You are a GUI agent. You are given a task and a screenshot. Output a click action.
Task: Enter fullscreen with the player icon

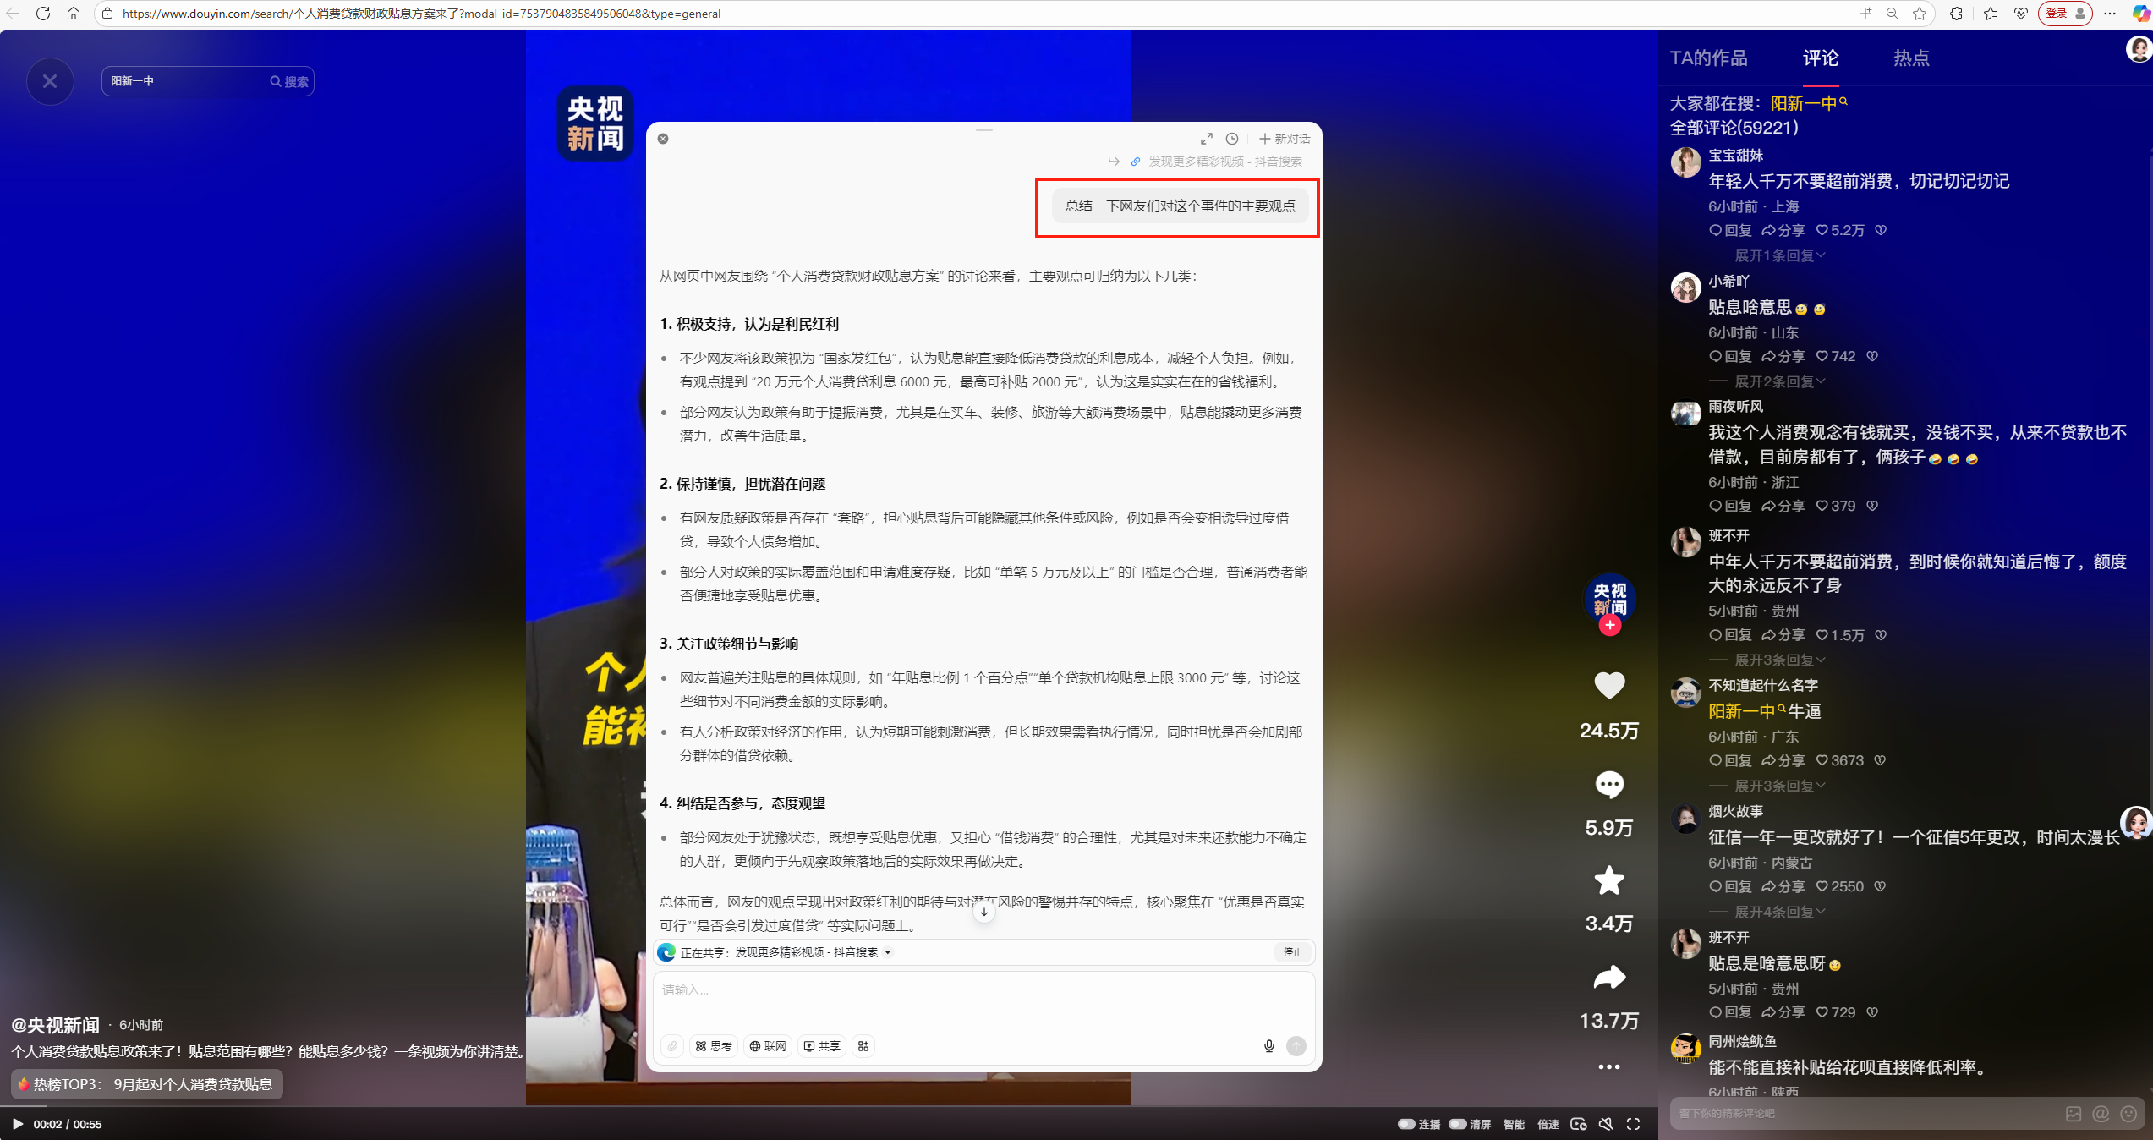(1634, 1125)
